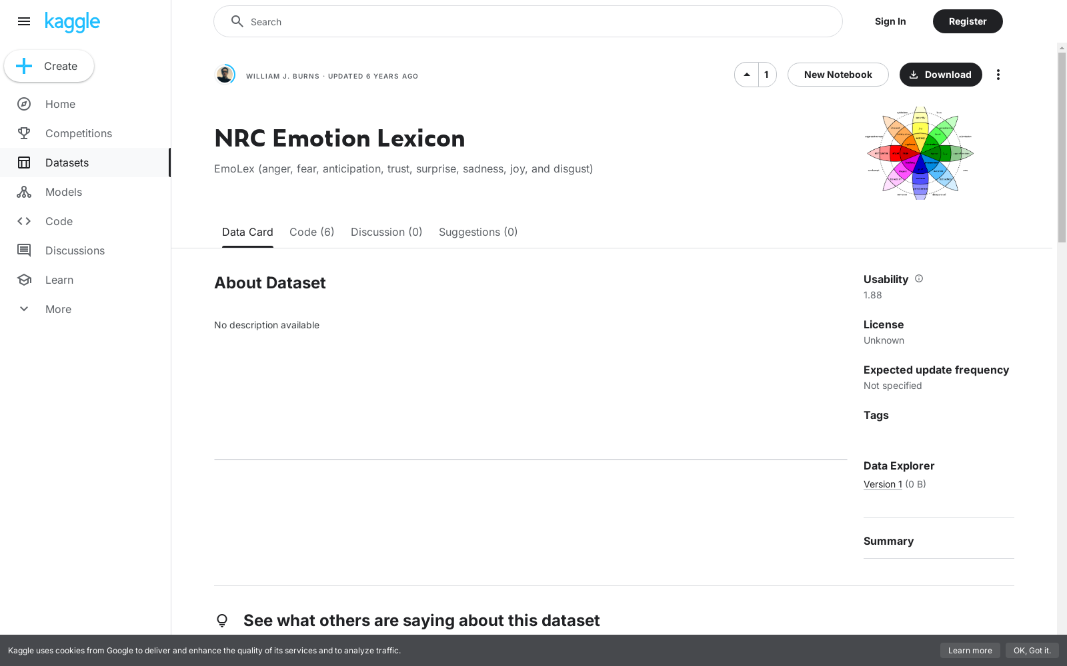The height and width of the screenshot is (666, 1067).
Task: Click 'No description available' text
Action: [x=267, y=325]
